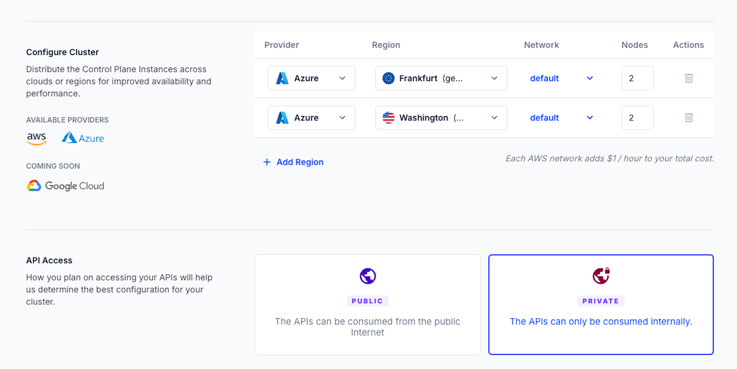This screenshot has width=737, height=369.
Task: Click the Azure logo under Available Providers
Action: tap(83, 138)
